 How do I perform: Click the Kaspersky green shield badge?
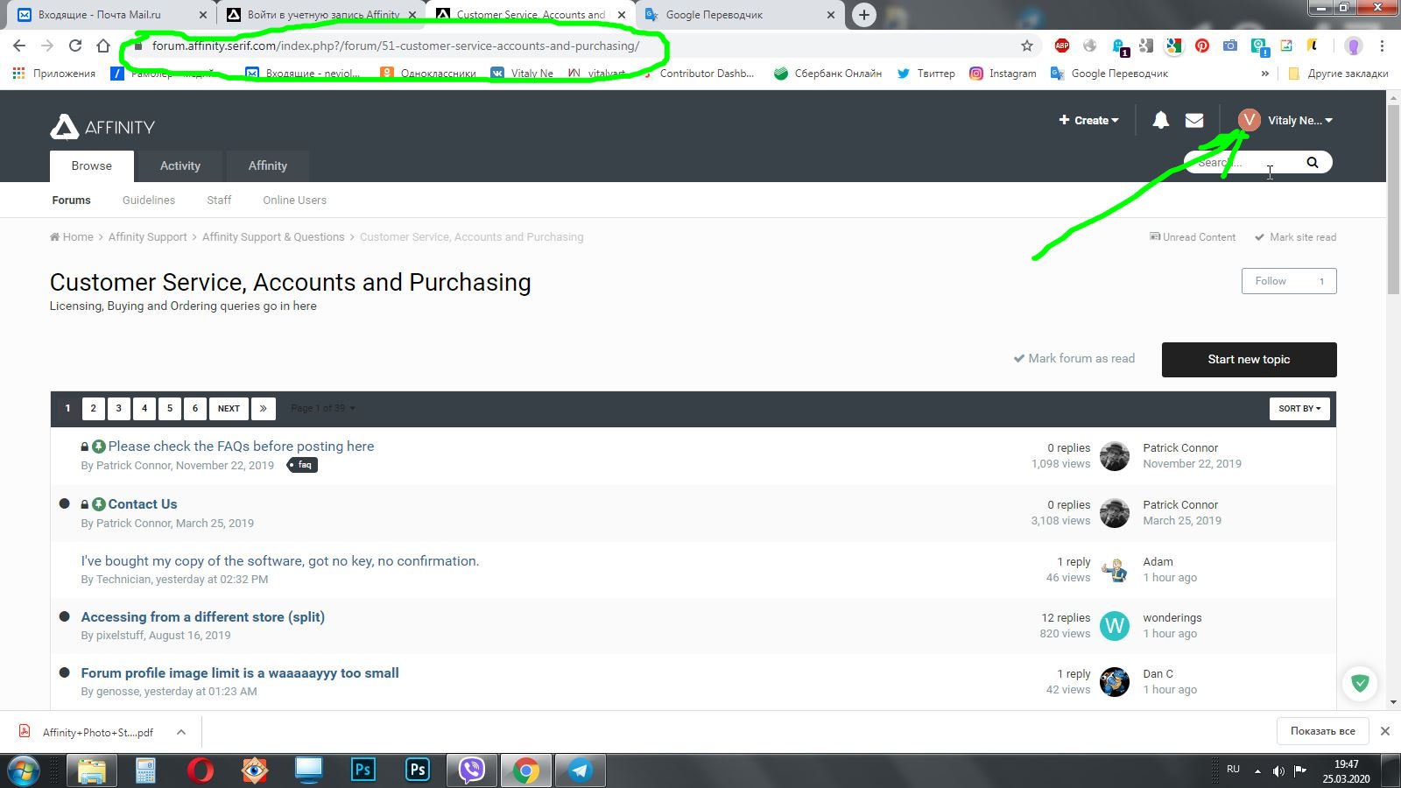coord(1360,683)
